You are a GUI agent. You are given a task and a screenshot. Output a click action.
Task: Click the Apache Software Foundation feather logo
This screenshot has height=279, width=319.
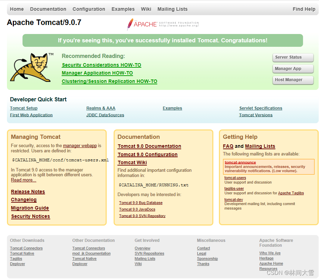point(163,24)
